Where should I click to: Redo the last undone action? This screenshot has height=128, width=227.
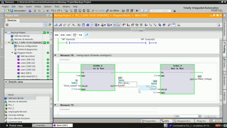pos(59,11)
